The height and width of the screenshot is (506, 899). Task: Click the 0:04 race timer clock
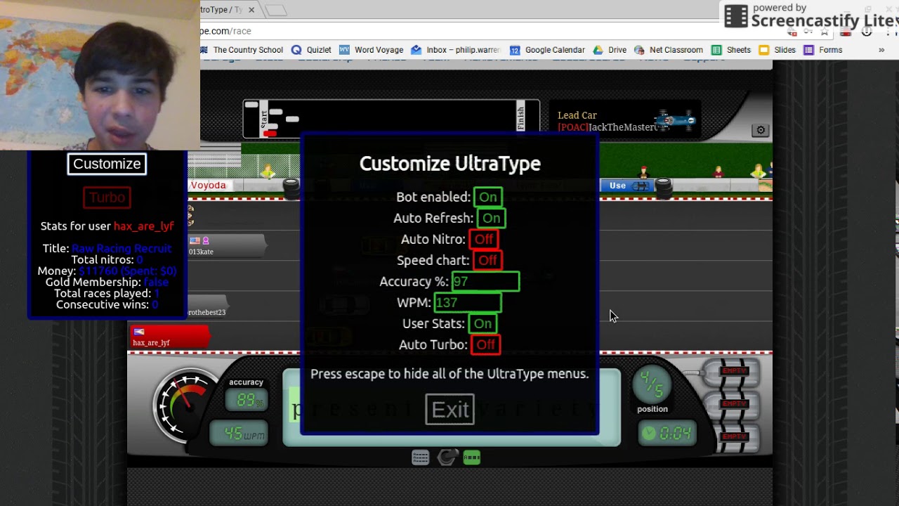point(667,434)
